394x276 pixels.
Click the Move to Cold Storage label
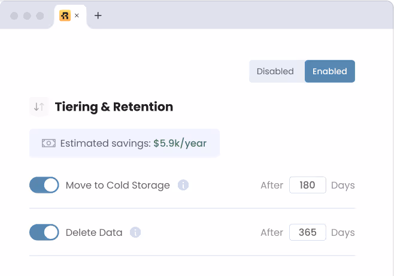pos(117,185)
